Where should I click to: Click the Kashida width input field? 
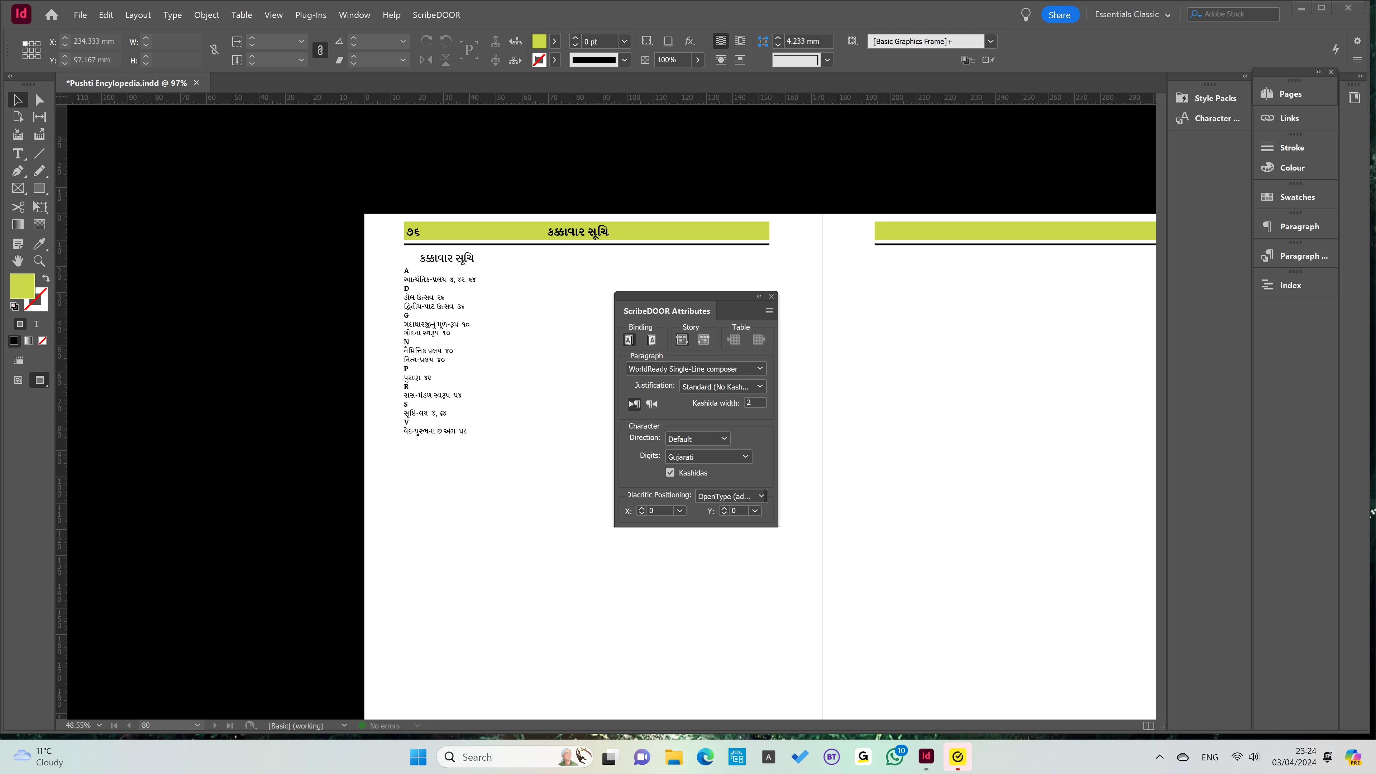point(755,403)
